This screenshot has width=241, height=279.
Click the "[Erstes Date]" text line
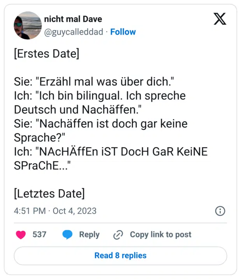click(x=46, y=53)
